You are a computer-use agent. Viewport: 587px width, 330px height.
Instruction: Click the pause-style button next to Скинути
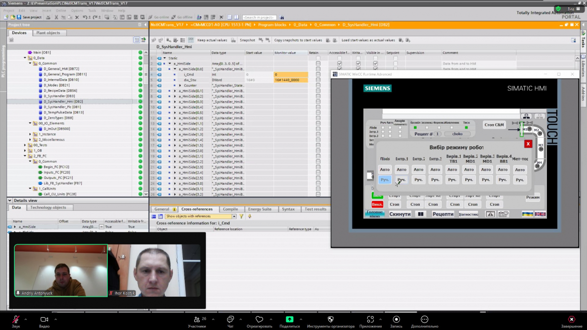tap(421, 214)
